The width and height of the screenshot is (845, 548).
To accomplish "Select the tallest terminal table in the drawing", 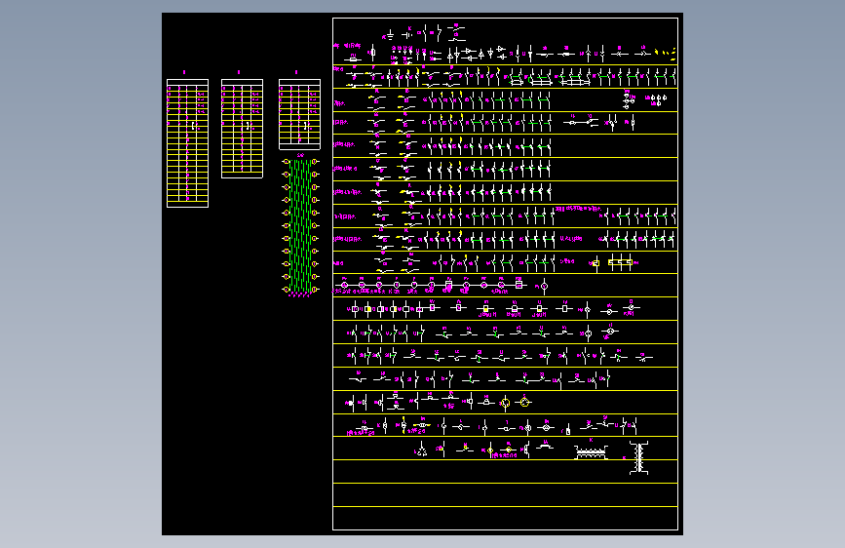I will [187, 143].
